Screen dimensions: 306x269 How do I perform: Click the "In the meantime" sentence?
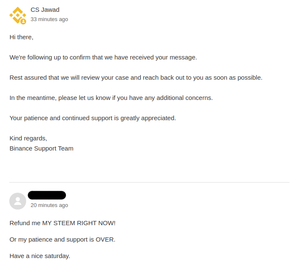pyautogui.click(x=111, y=98)
